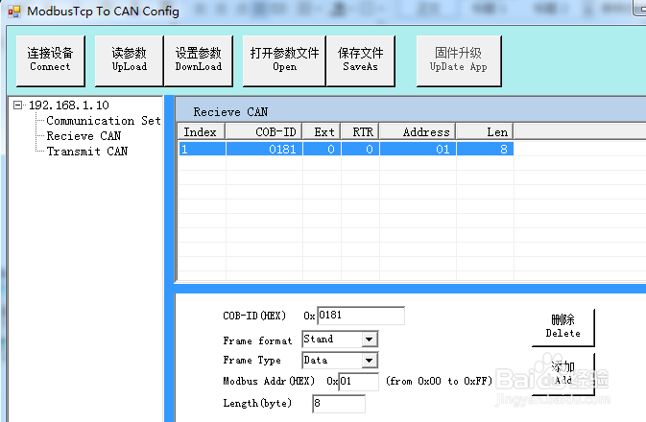This screenshot has width=646, height=422.
Task: Click the Modbus Addr (HEX) input field
Action: click(358, 382)
